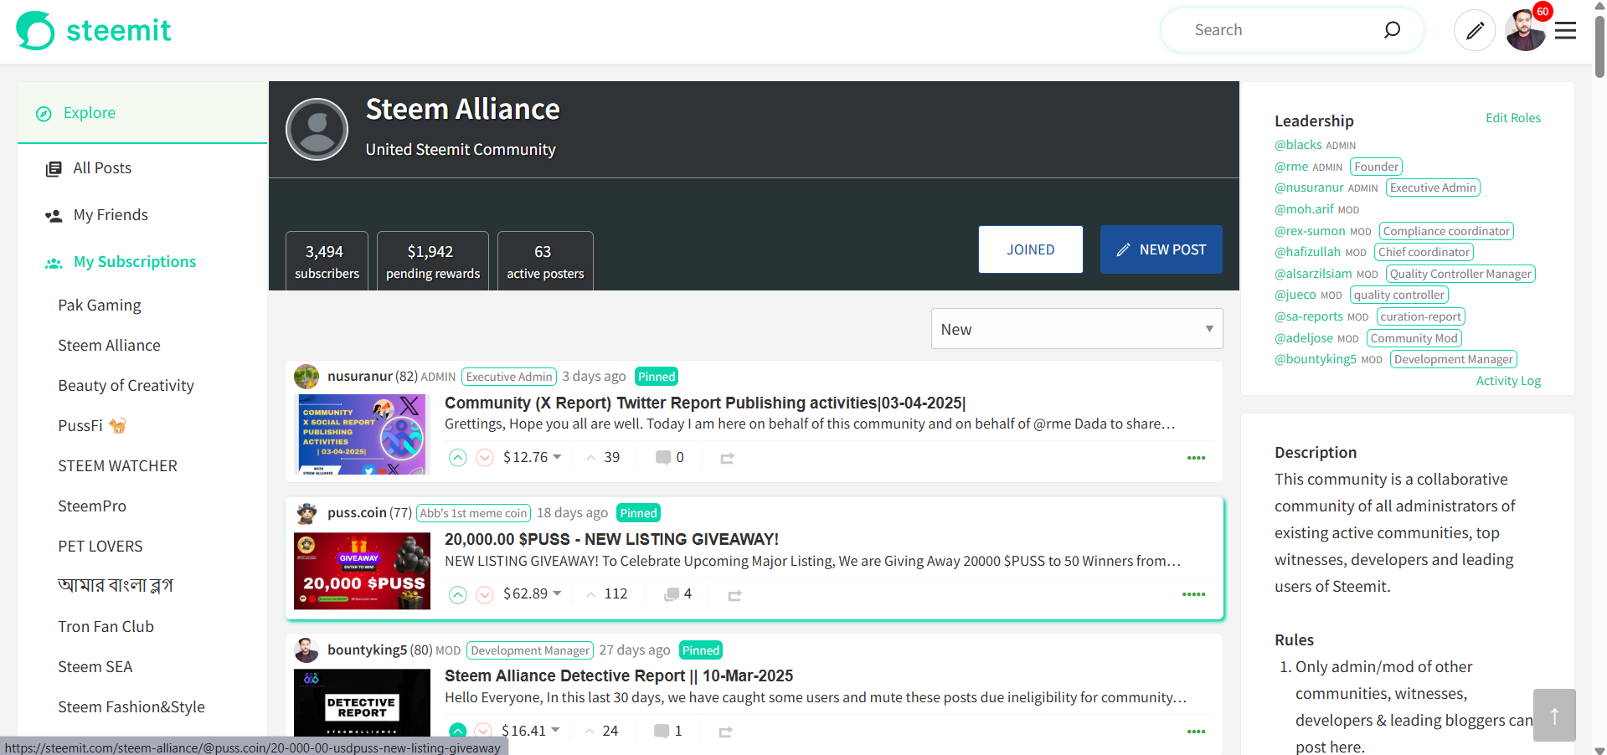1607x755 pixels.
Task: Click nusuranur's author avatar
Action: [x=306, y=377]
